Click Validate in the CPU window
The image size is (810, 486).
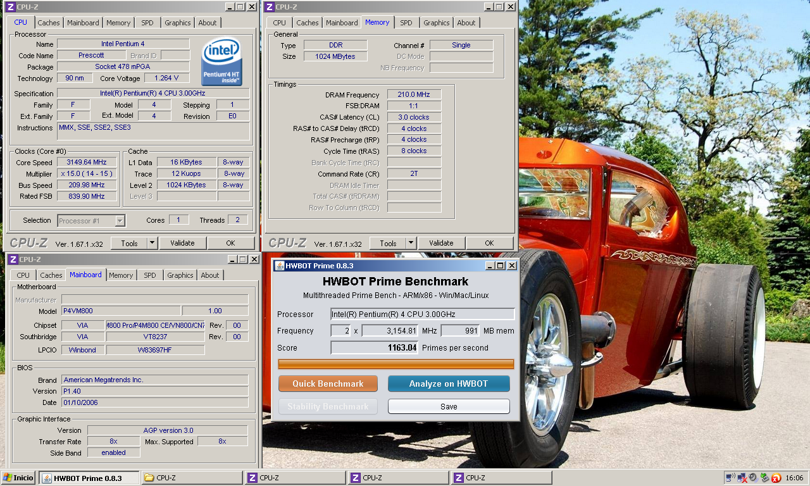click(x=182, y=243)
